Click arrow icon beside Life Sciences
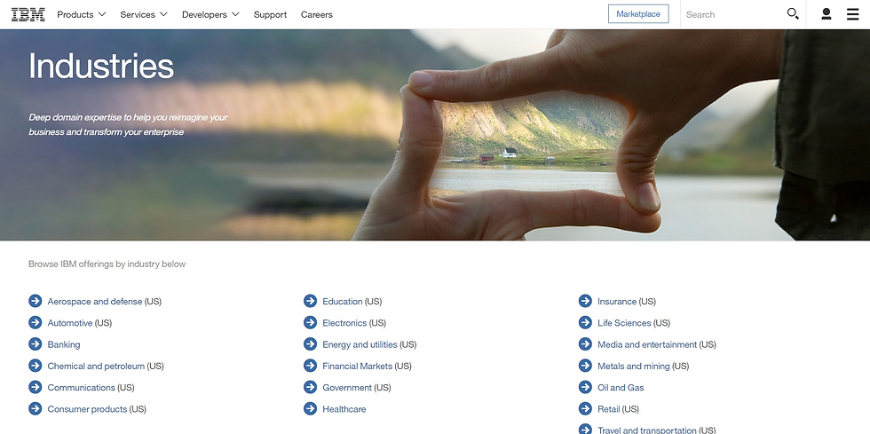The height and width of the screenshot is (434, 870). 585,322
